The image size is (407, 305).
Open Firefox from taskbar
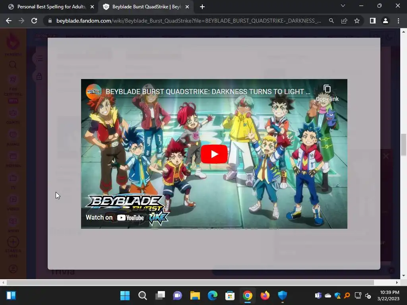[265, 295]
